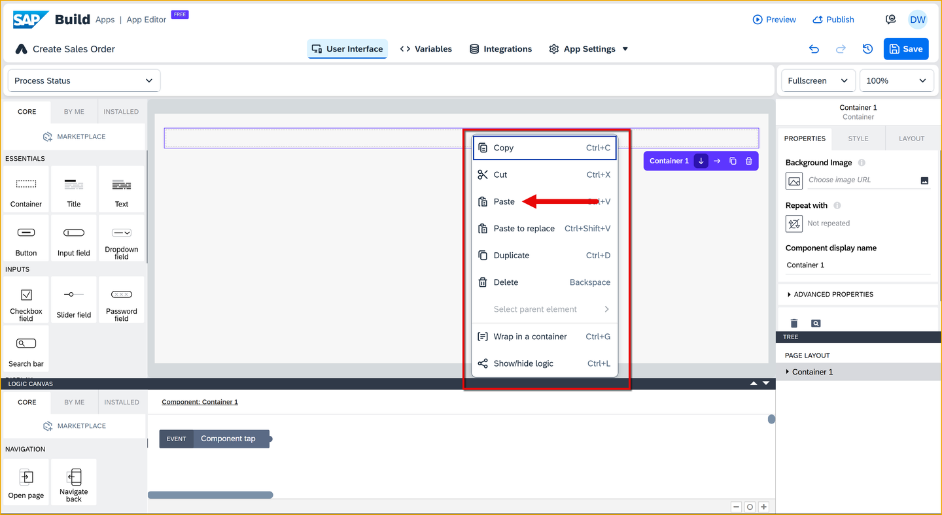Switch to the Variables tab
Image resolution: width=942 pixels, height=515 pixels.
[426, 49]
